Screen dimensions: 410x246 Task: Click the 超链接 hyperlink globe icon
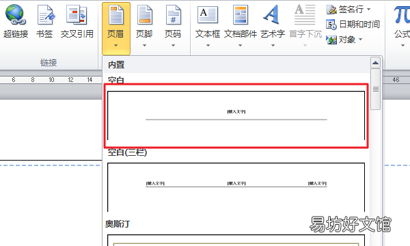(x=16, y=14)
